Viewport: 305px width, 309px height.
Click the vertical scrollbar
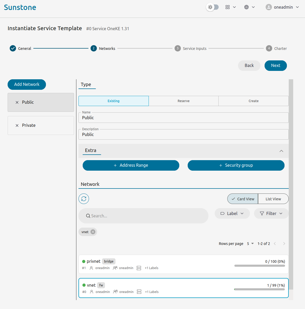pyautogui.click(x=291, y=184)
